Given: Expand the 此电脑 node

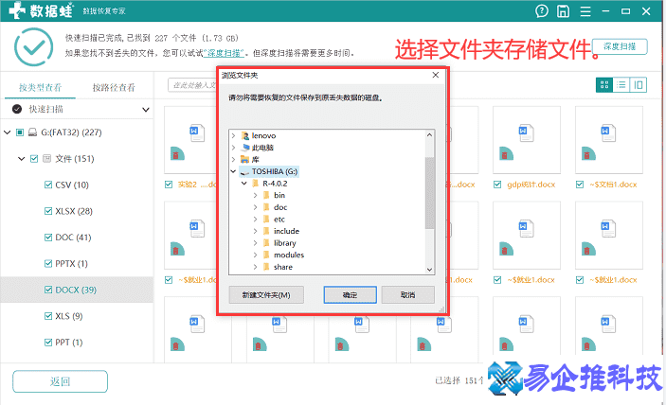Looking at the screenshot, I should (233, 148).
